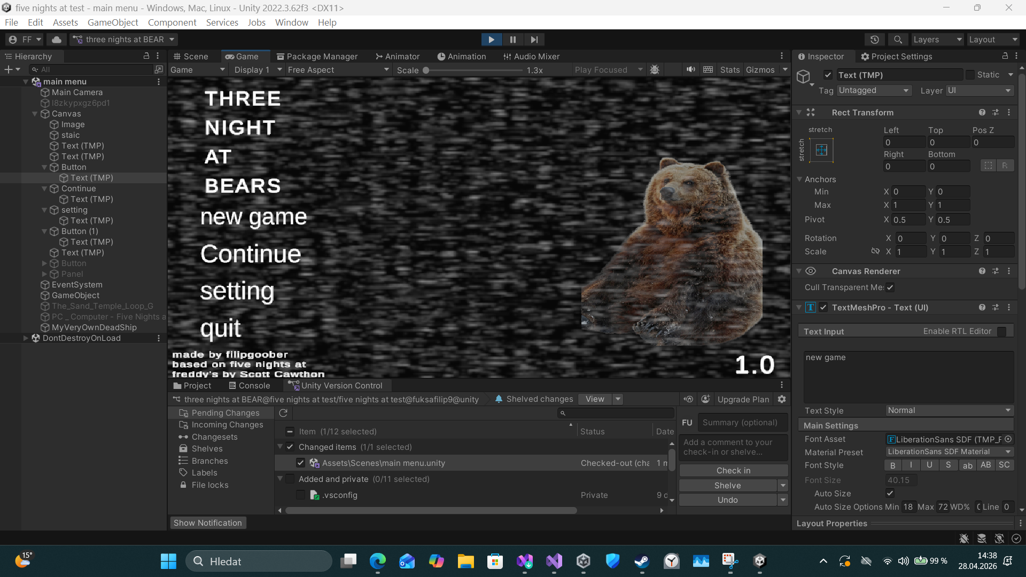Toggle constrained scale proportions link icon
The height and width of the screenshot is (577, 1026).
click(875, 251)
